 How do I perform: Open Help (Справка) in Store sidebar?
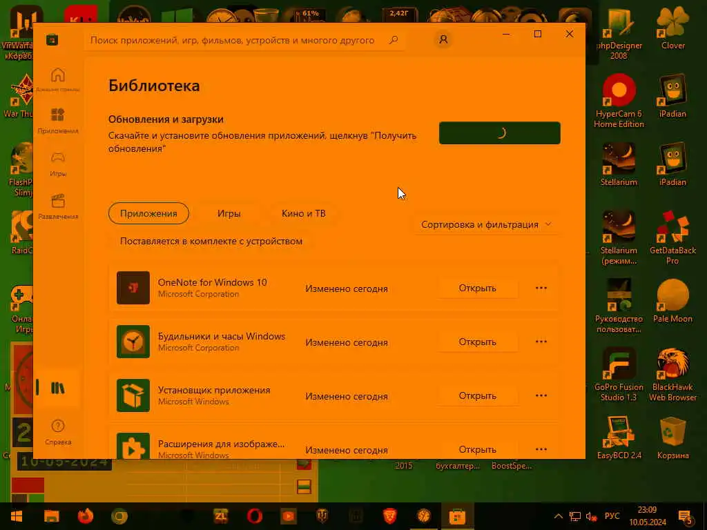[58, 432]
